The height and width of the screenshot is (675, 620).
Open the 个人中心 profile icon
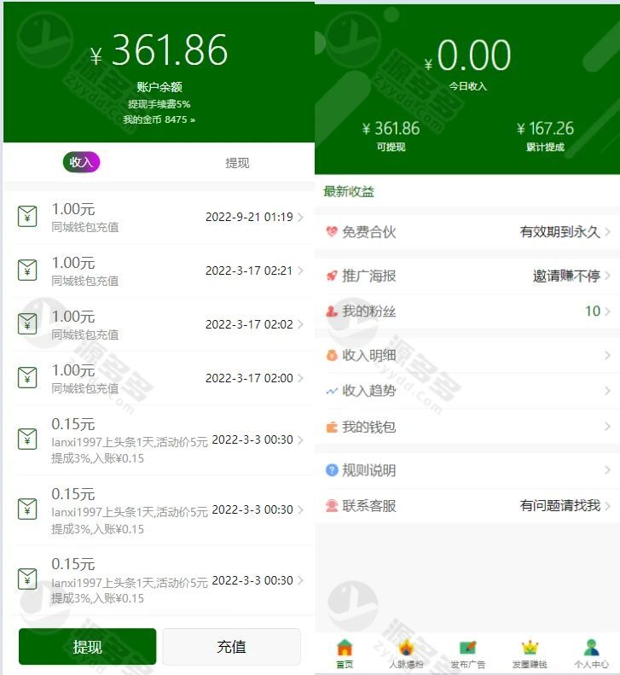click(592, 648)
